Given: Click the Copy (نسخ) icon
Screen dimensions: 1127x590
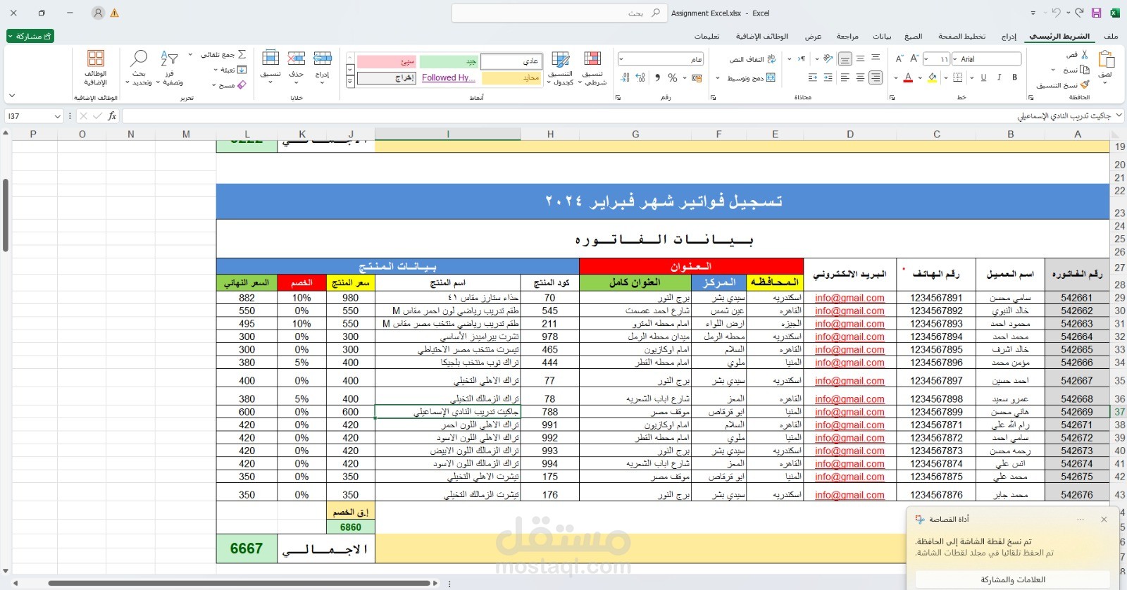Looking at the screenshot, I should (1085, 70).
